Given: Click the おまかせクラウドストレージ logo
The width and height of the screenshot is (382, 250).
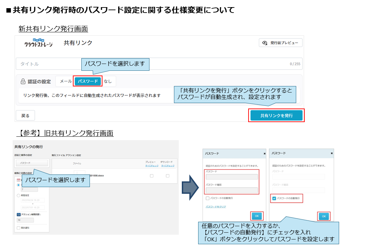Looking at the screenshot, I should pos(38,43).
